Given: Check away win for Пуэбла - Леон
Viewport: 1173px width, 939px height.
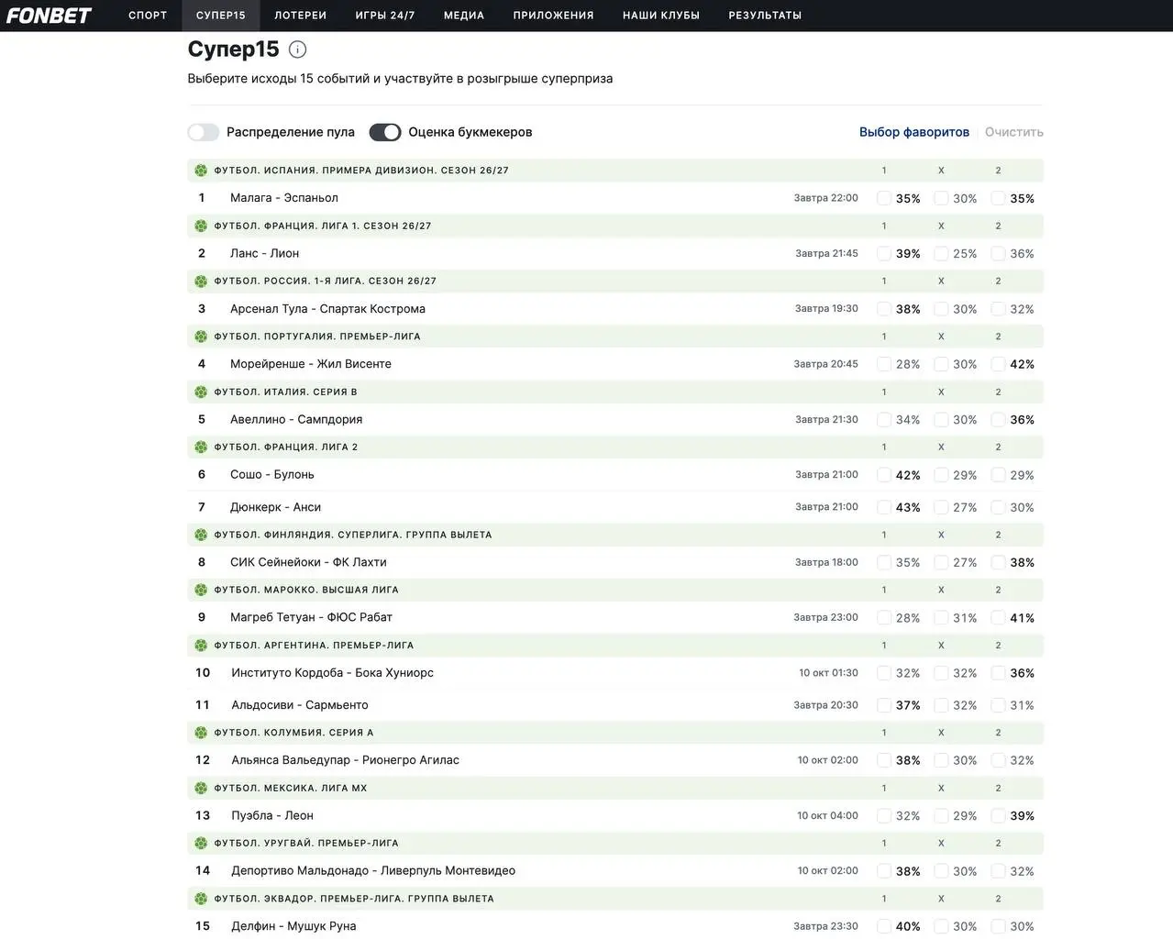Looking at the screenshot, I should [x=998, y=815].
